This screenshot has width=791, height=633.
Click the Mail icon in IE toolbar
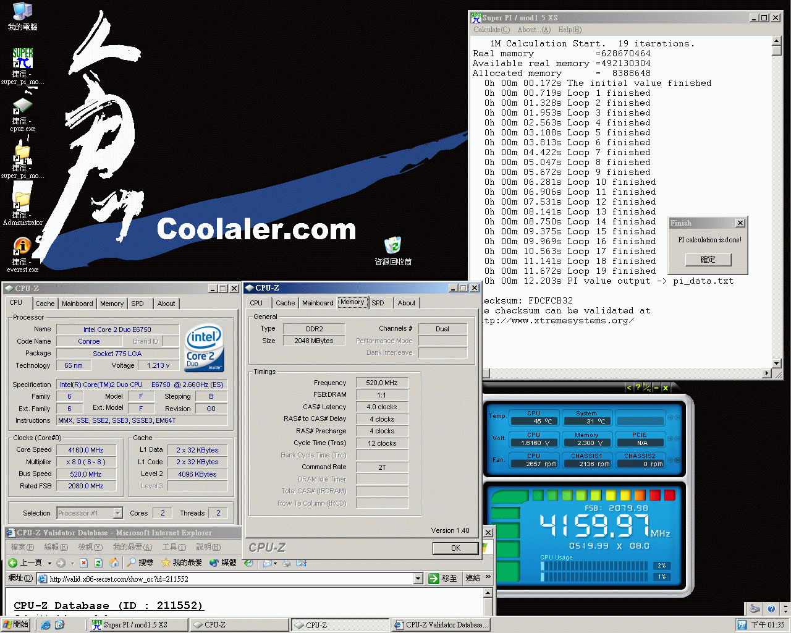pos(267,563)
